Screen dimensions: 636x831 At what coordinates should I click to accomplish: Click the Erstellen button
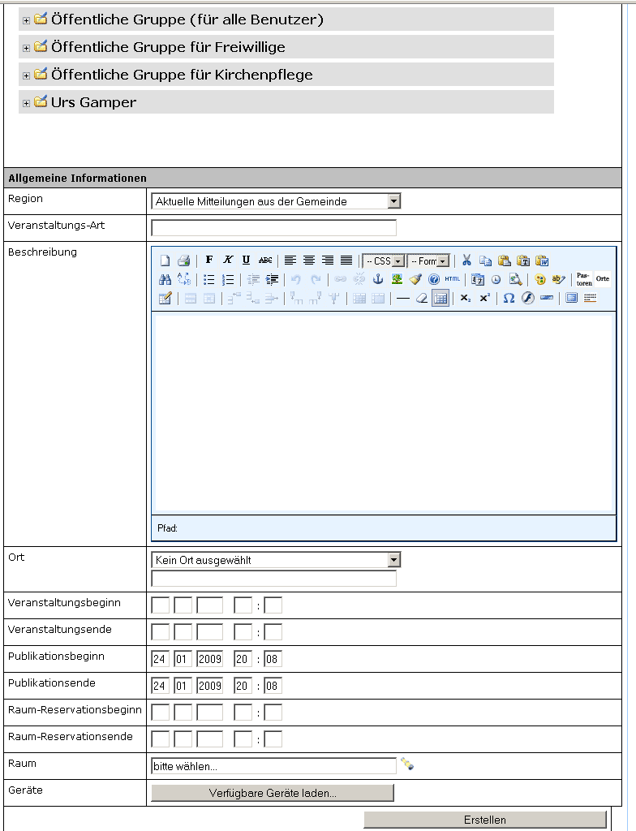484,820
